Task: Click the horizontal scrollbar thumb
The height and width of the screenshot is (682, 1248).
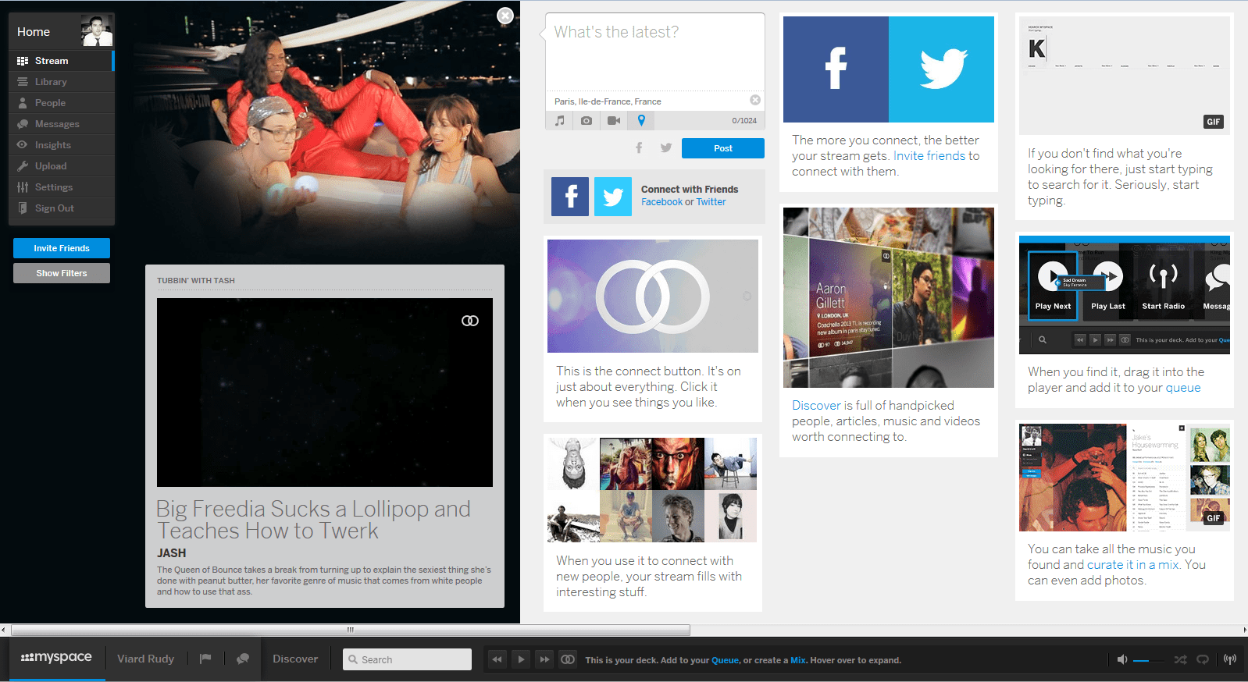Action: (x=351, y=630)
